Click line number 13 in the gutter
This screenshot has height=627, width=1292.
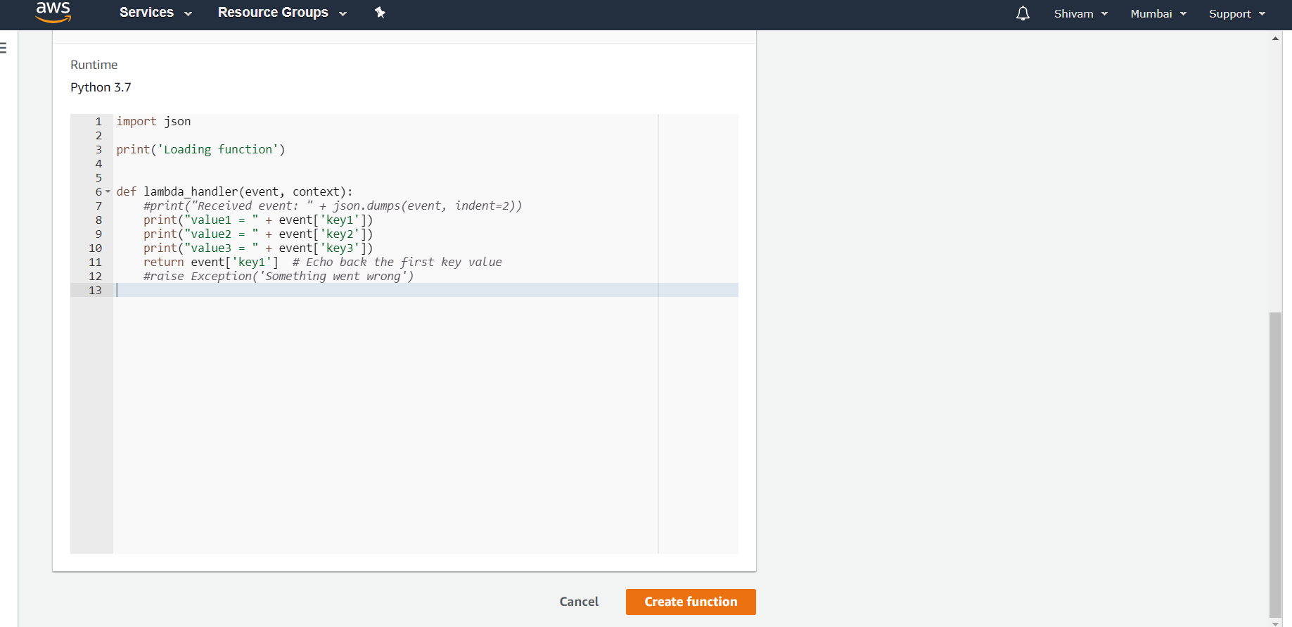pos(95,290)
